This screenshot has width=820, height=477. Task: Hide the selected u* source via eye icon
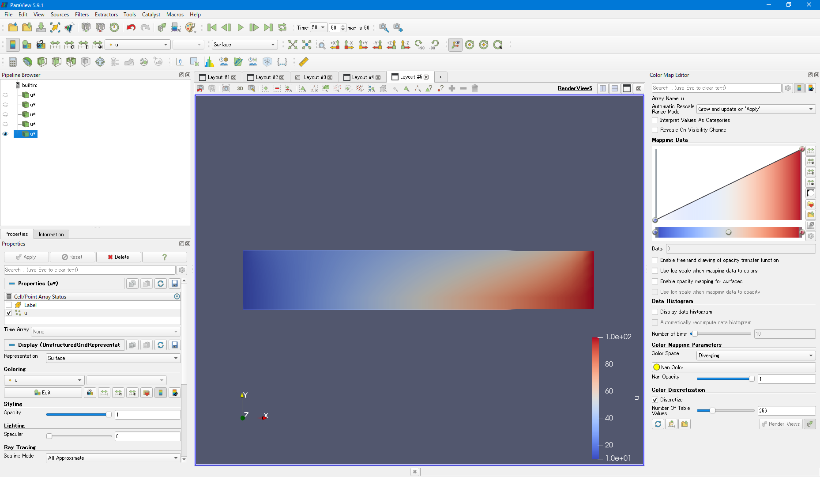click(5, 134)
